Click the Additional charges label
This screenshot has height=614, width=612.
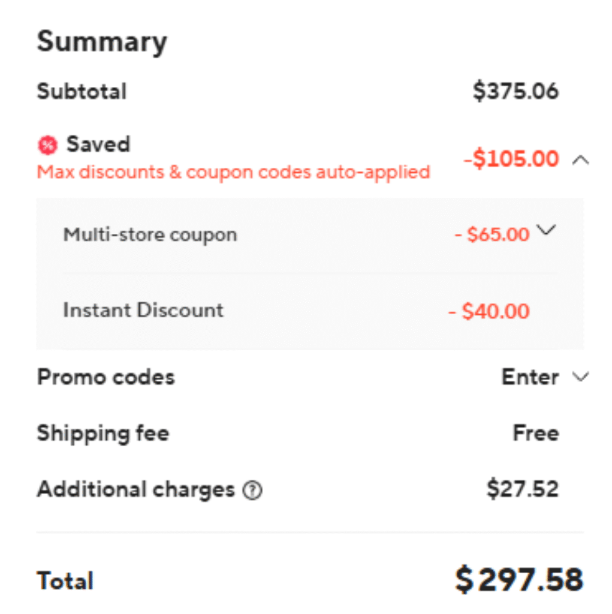coord(135,489)
